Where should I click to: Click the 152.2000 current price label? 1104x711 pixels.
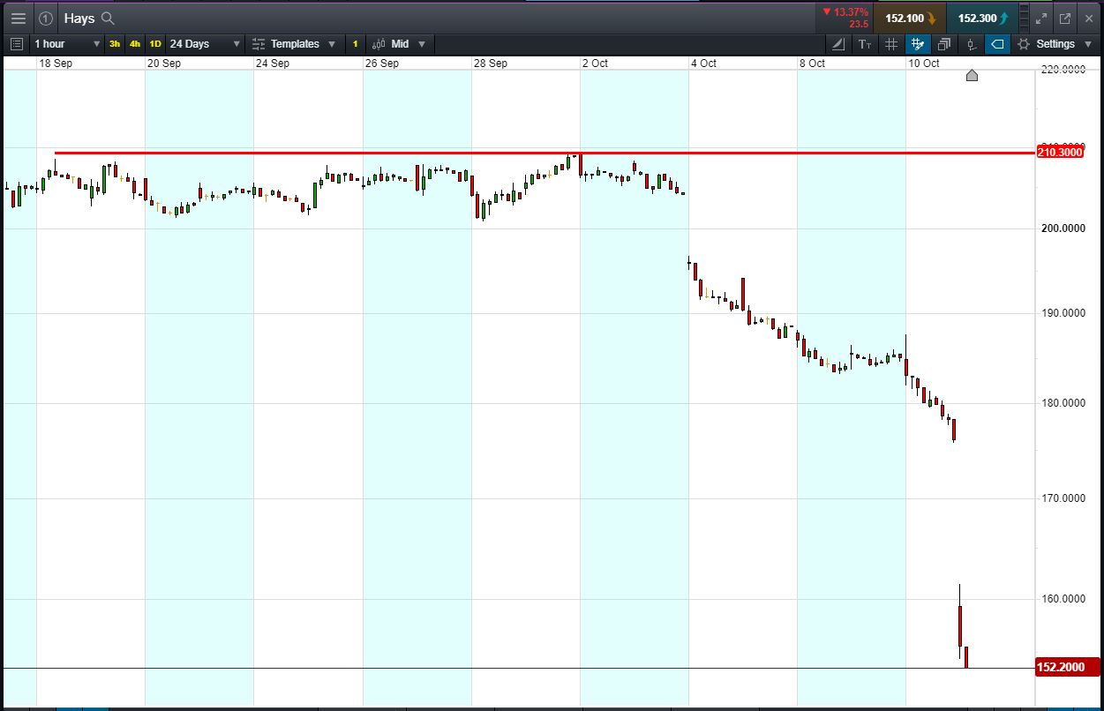pos(1067,668)
